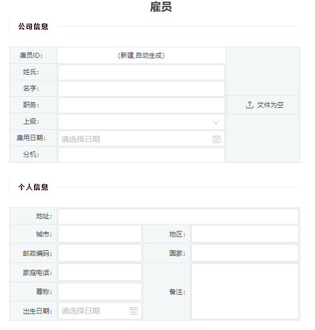Click the 文件为空 upload area
Viewport: 315px width, 330px height.
(x=263, y=105)
